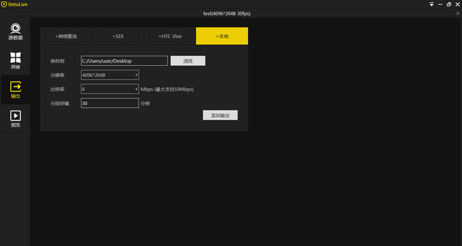
Task: Click the 分辨率 label
Action: pos(57,75)
